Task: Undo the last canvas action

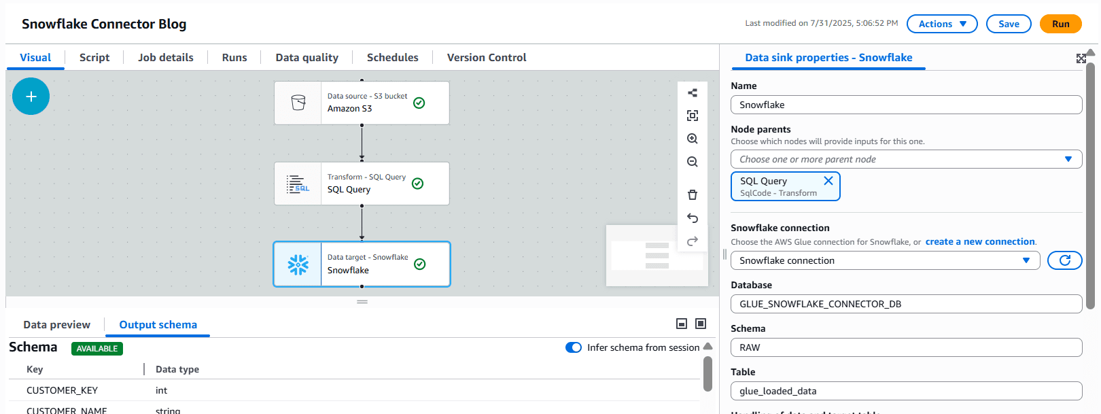Action: point(692,218)
